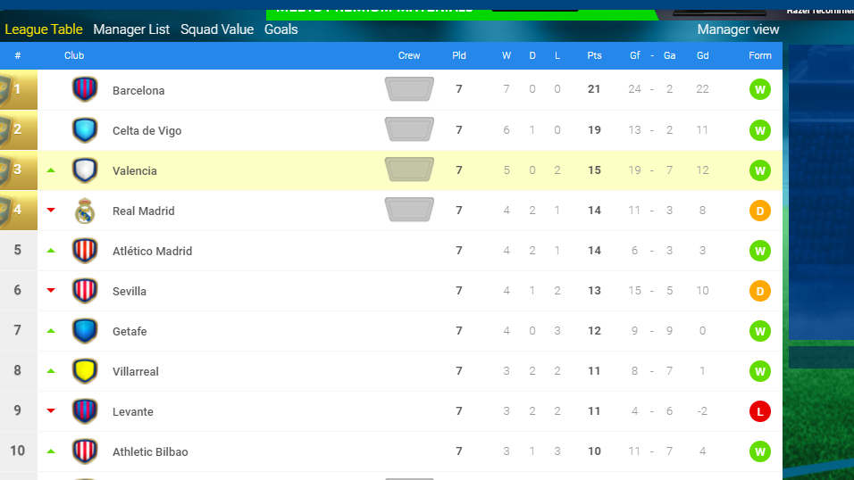Sort standings by Club column header
Viewport: 854px width, 480px height.
74,55
